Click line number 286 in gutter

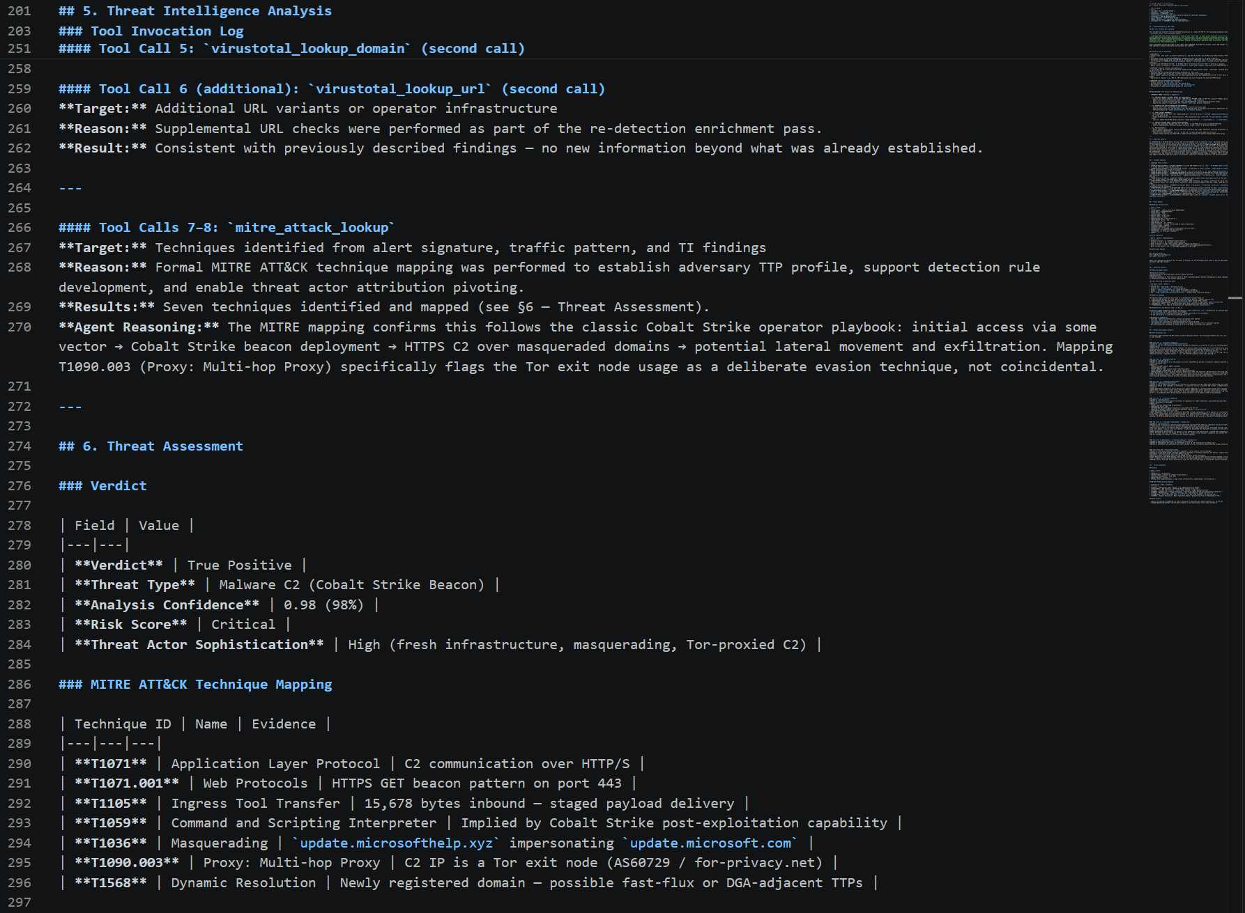[x=20, y=685]
